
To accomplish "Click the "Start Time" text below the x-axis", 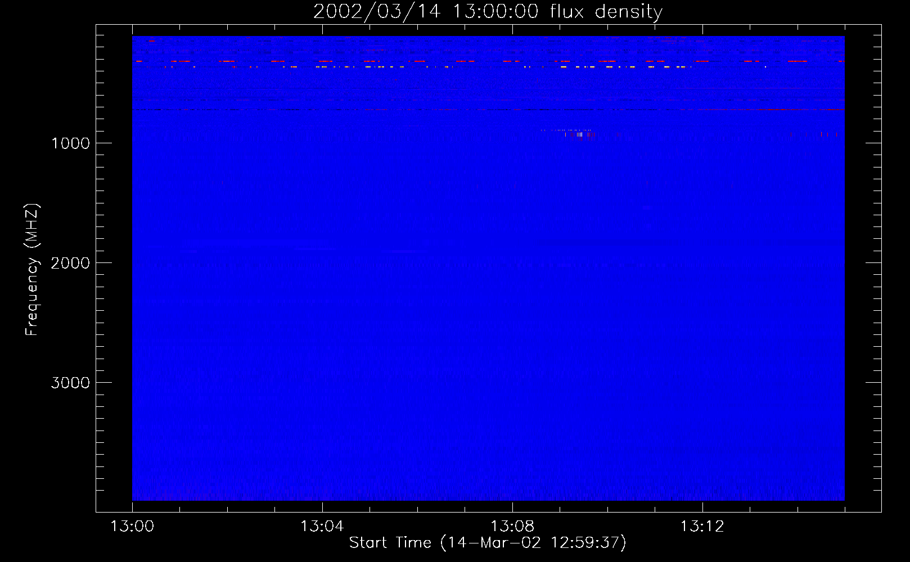I will click(390, 542).
